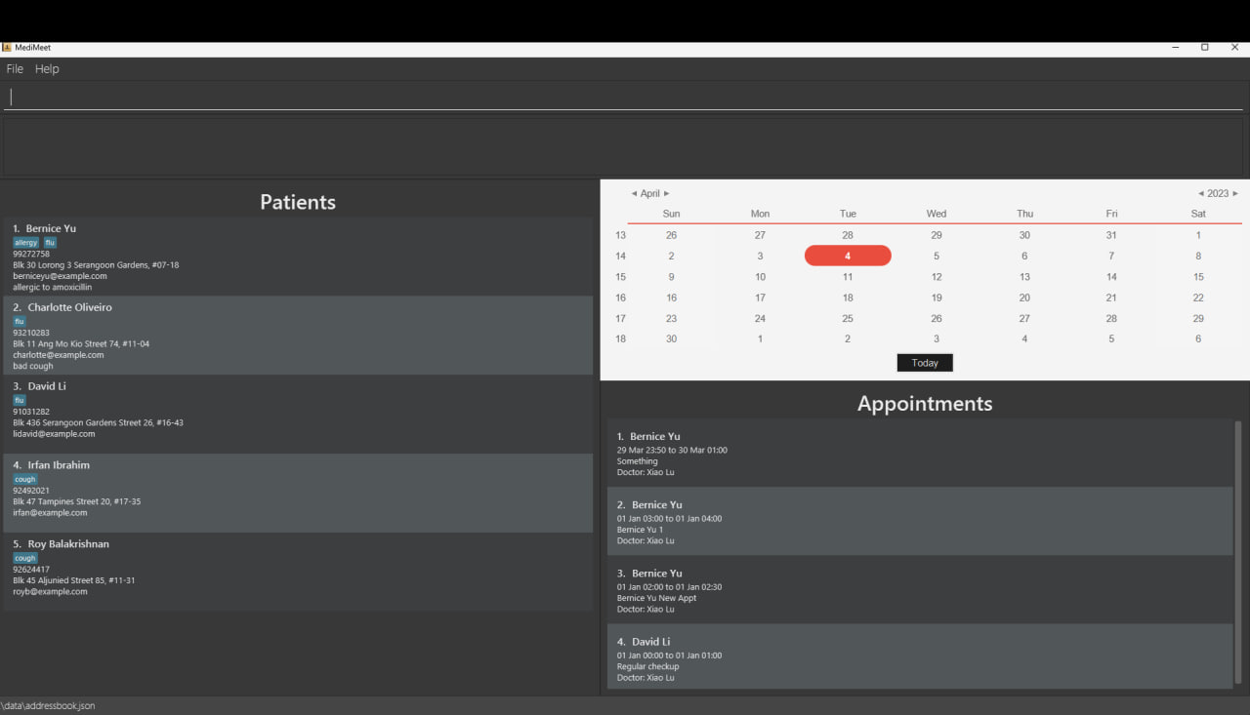The width and height of the screenshot is (1250, 715).
Task: Click the command input field
Action: pos(623,97)
